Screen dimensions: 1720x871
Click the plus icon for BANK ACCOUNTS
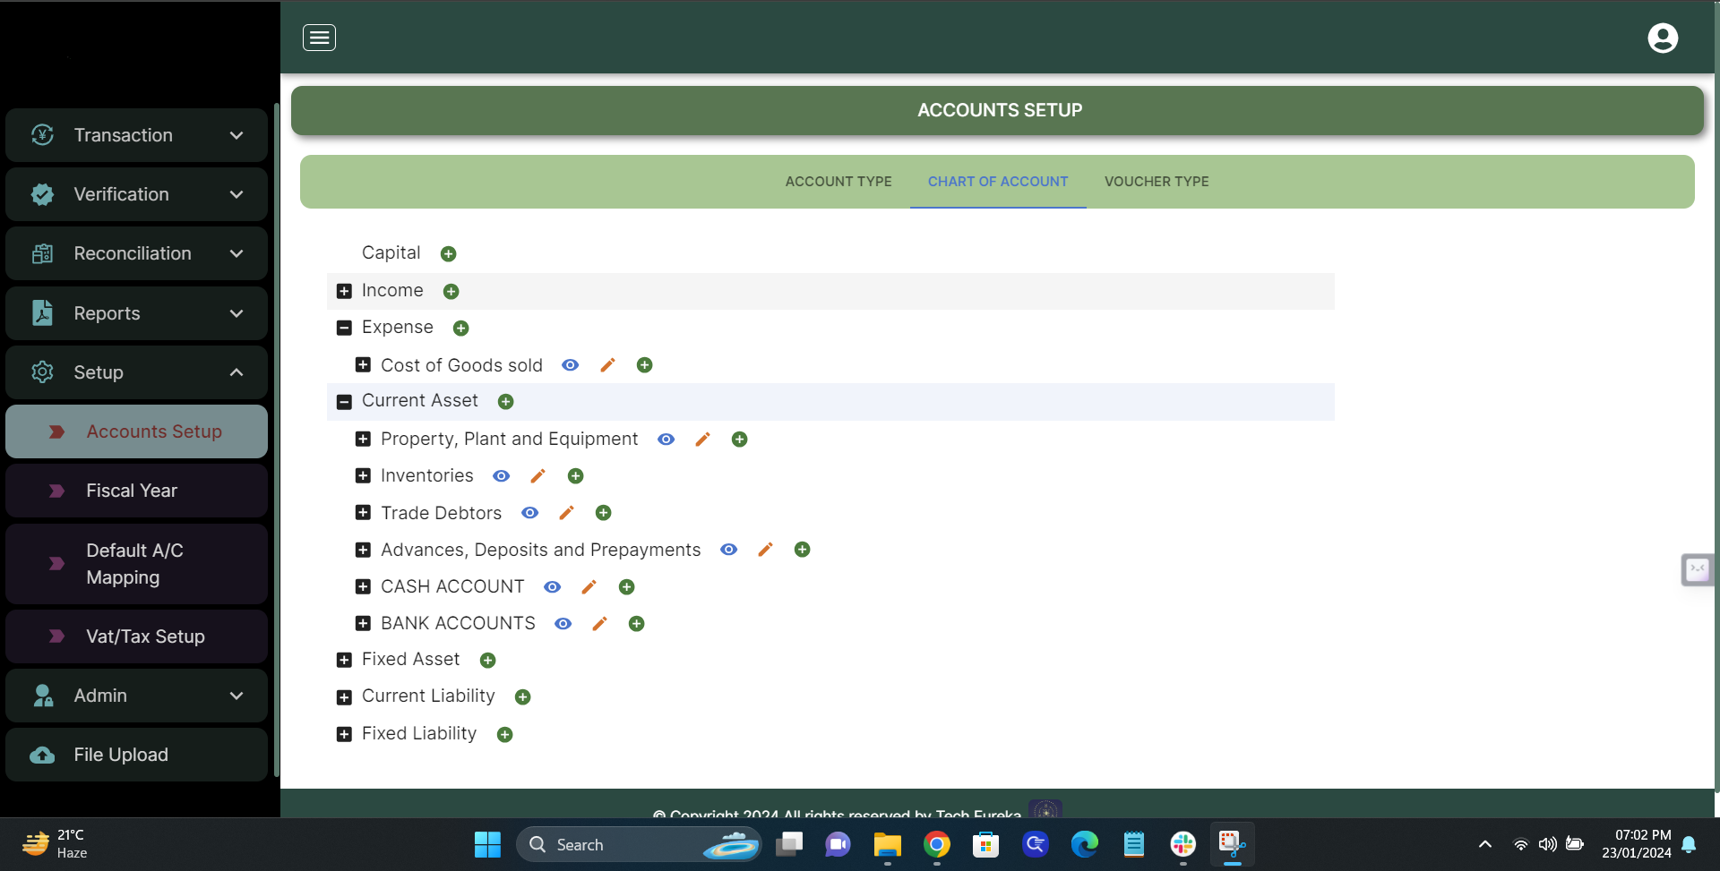coord(637,624)
